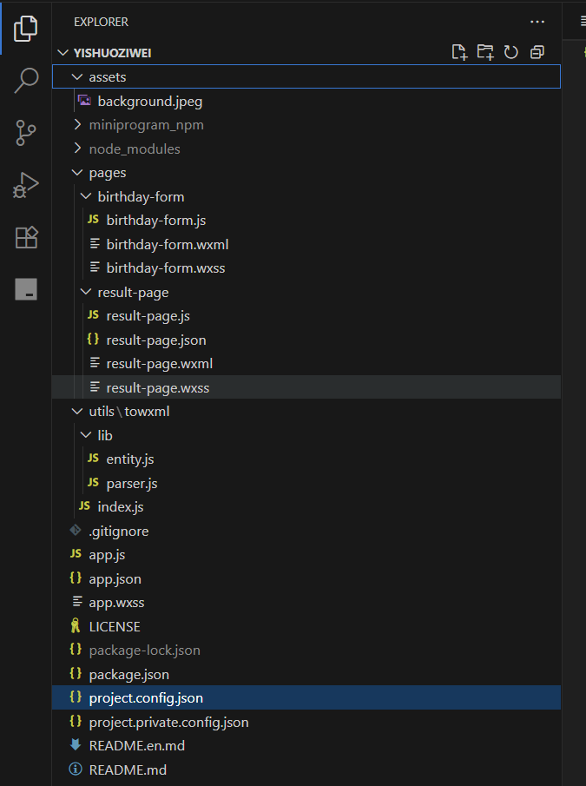
Task: Collapse all folders in Explorer
Action: 537,52
